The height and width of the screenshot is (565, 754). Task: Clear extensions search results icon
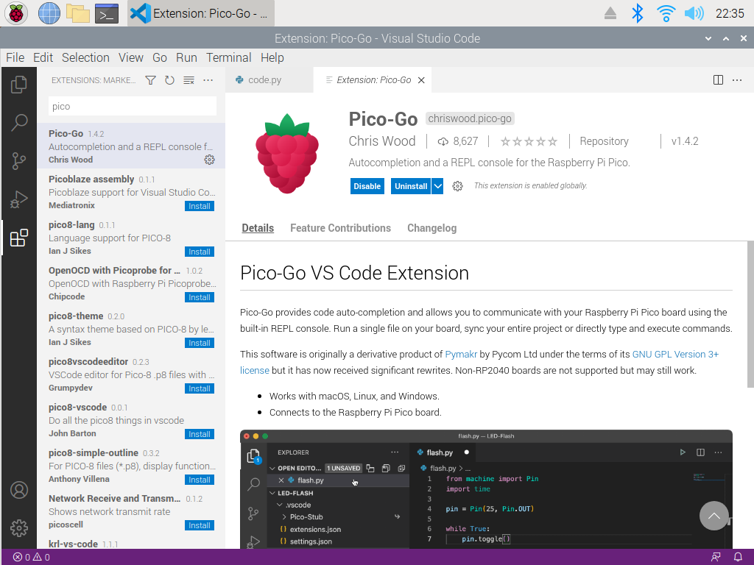tap(189, 80)
